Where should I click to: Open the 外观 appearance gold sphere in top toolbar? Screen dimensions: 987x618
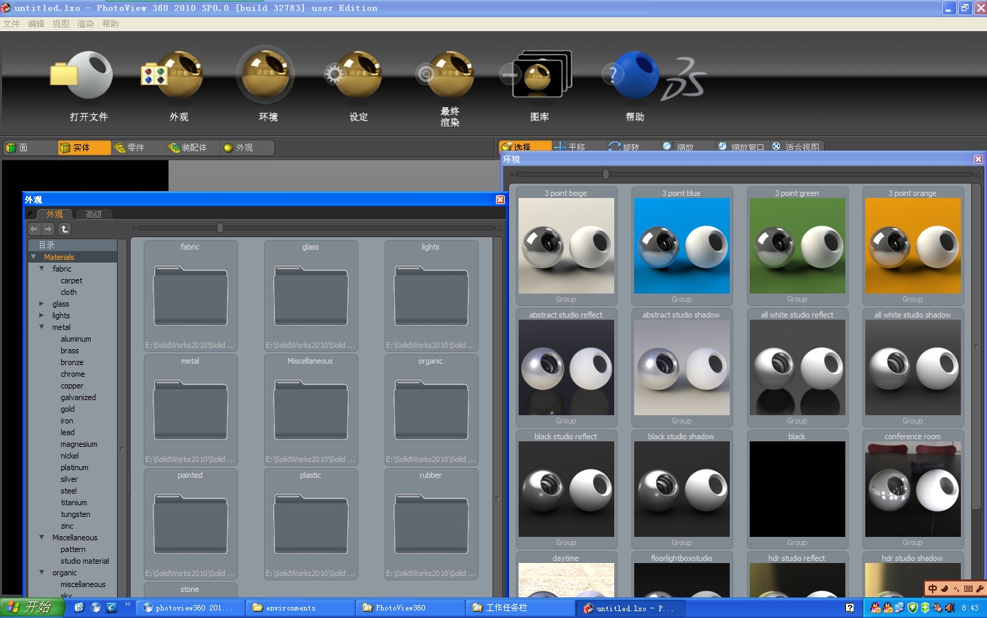(173, 76)
